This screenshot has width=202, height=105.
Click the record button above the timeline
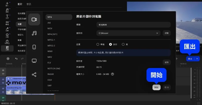coord(8,59)
